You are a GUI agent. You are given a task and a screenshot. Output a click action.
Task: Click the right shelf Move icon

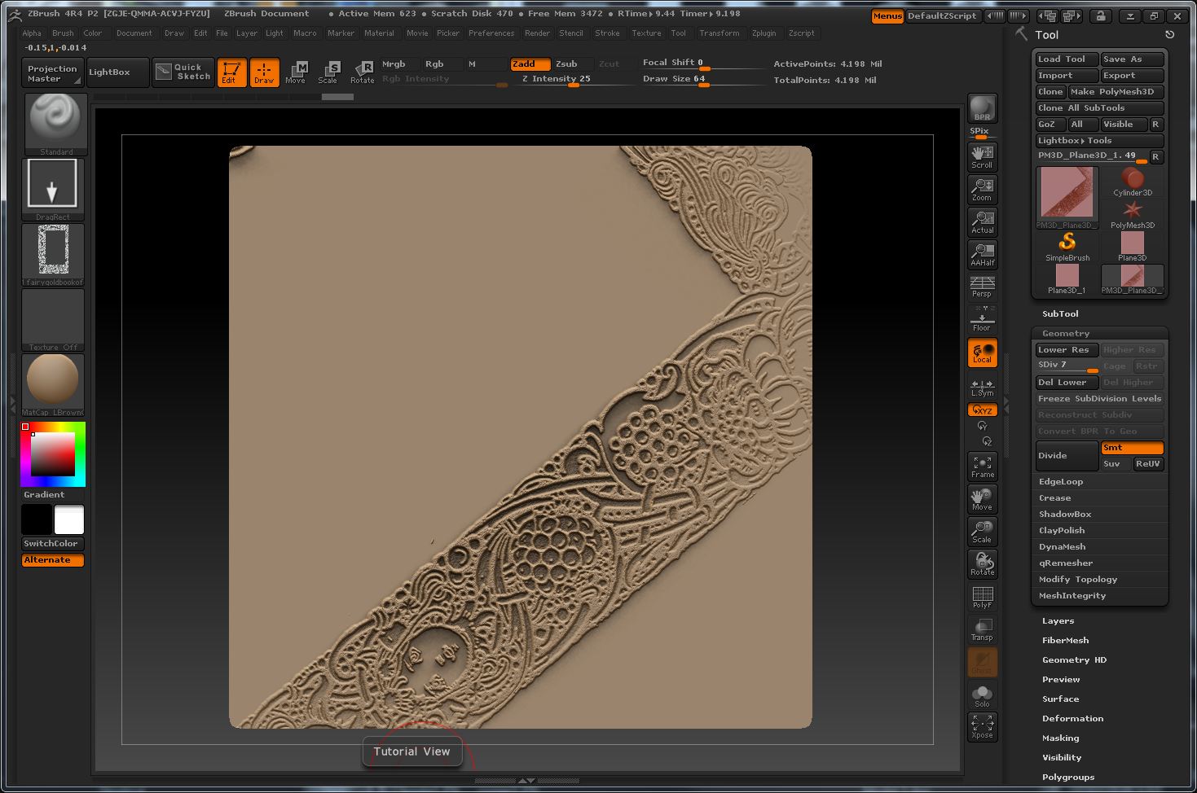pos(983,498)
